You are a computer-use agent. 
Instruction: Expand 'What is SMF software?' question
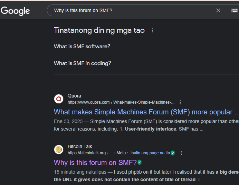pyautogui.click(x=146, y=47)
